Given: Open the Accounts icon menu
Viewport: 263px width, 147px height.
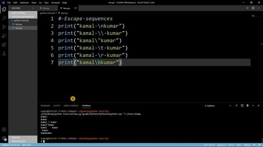Looking at the screenshot, I should pyautogui.click(x=4, y=129).
